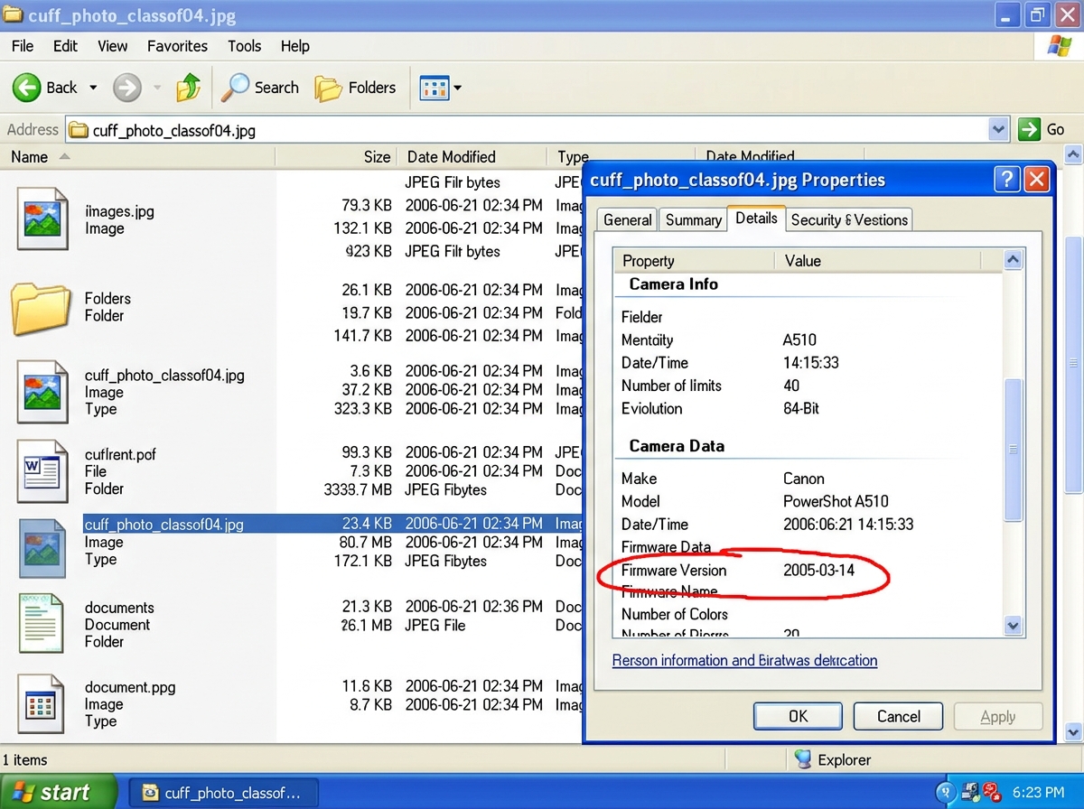Open the View menu
This screenshot has width=1084, height=809.
113,46
